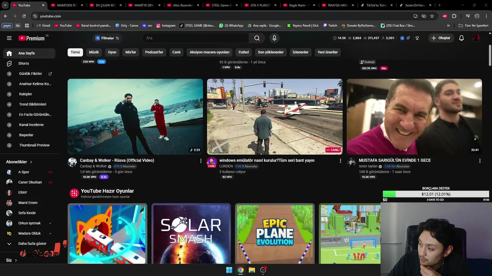Open notifications bell
This screenshot has width=492, height=276.
[461, 38]
